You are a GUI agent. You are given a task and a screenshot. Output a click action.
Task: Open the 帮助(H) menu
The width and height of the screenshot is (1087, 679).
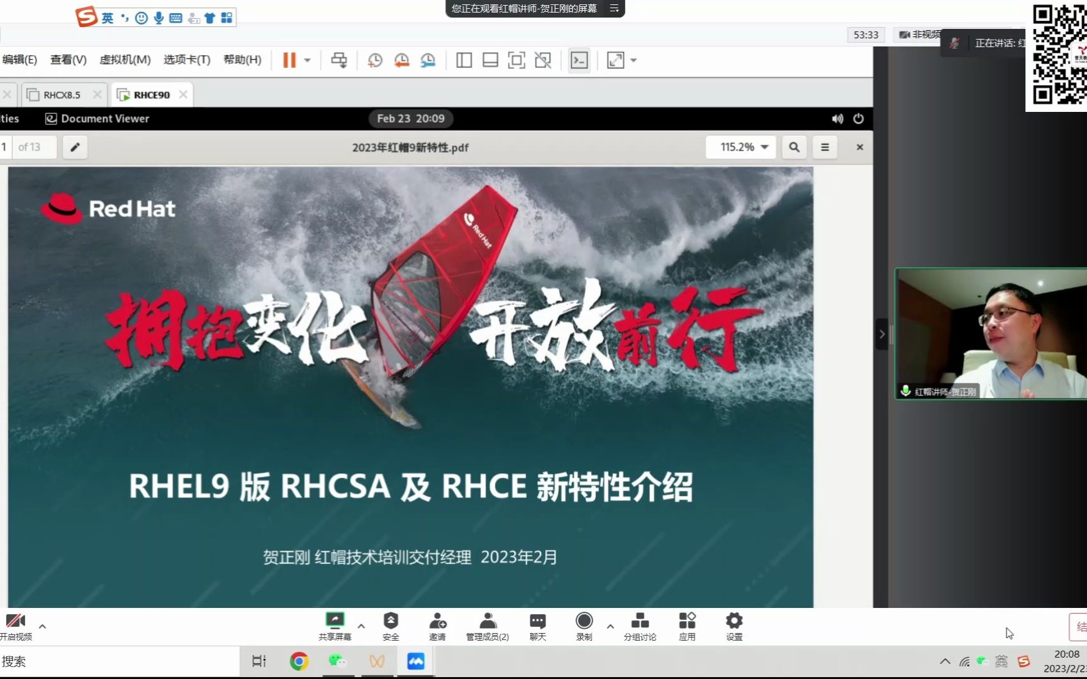tap(242, 60)
